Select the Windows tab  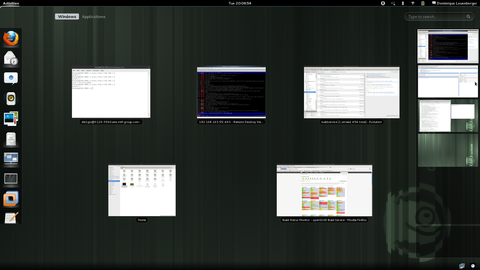(67, 16)
